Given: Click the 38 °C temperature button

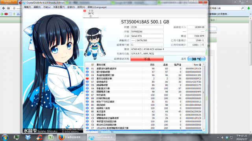Looking at the screenshot, I should (196, 59).
